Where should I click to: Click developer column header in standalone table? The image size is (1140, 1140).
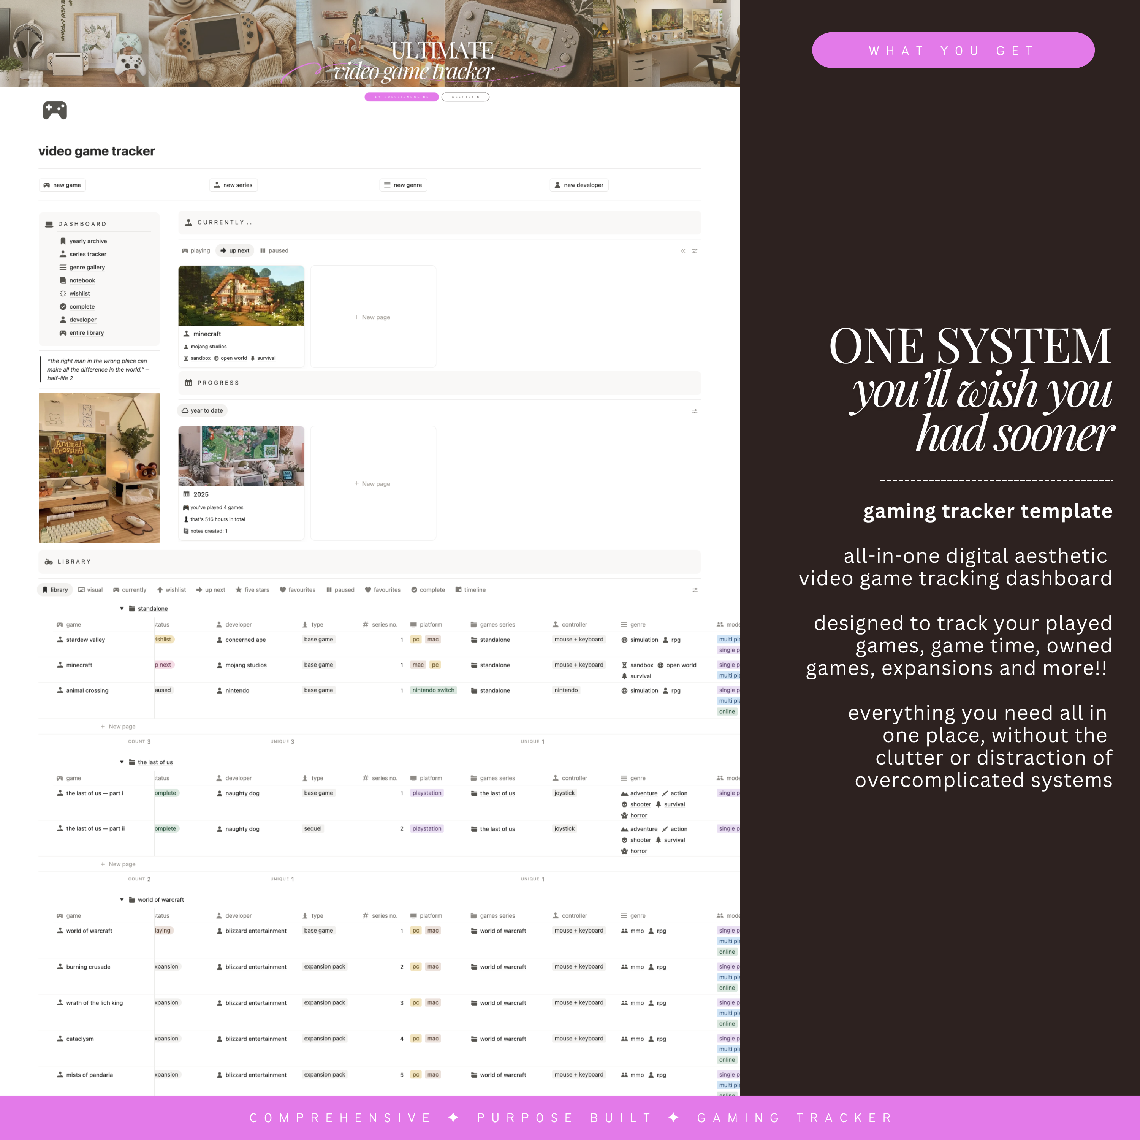234,625
